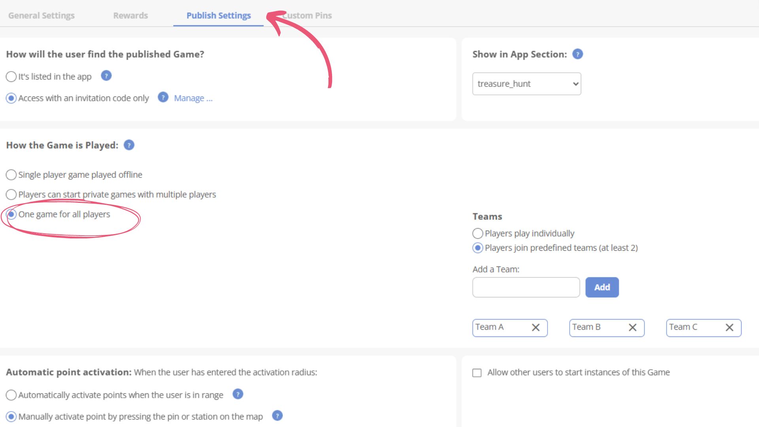Click the Add team button
The width and height of the screenshot is (759, 427).
click(602, 287)
